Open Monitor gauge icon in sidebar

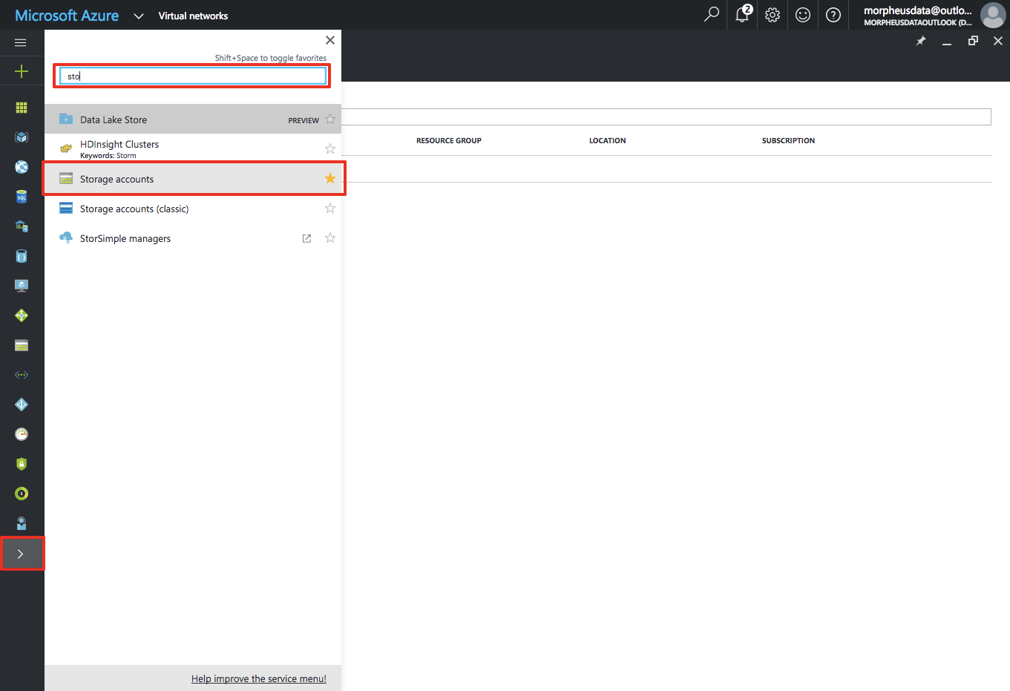click(22, 434)
